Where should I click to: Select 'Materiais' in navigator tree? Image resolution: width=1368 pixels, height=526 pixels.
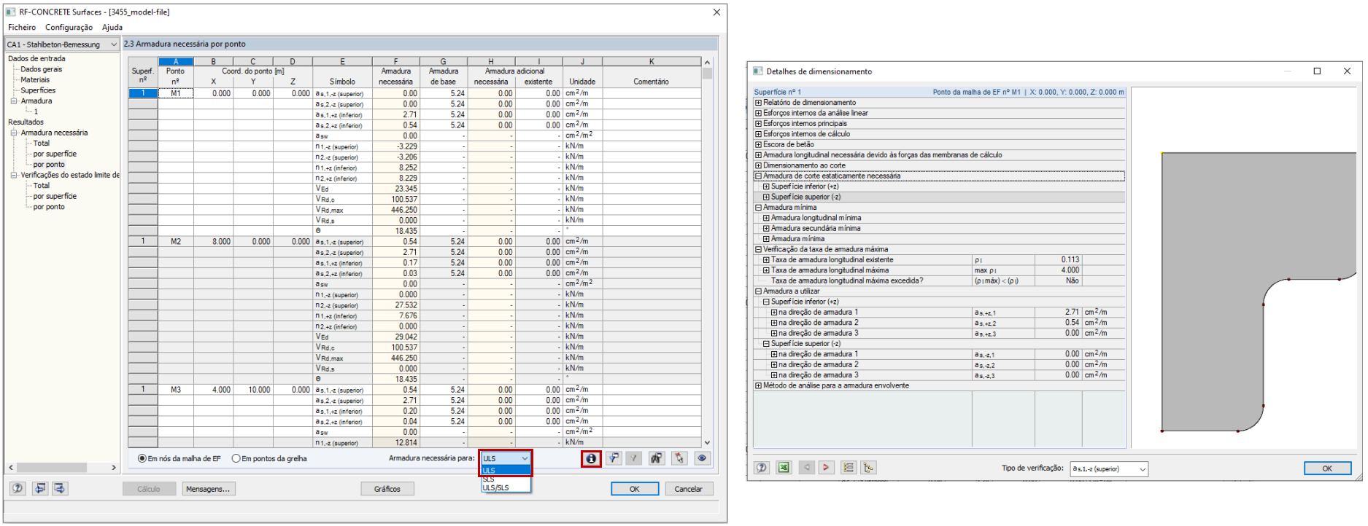[35, 80]
